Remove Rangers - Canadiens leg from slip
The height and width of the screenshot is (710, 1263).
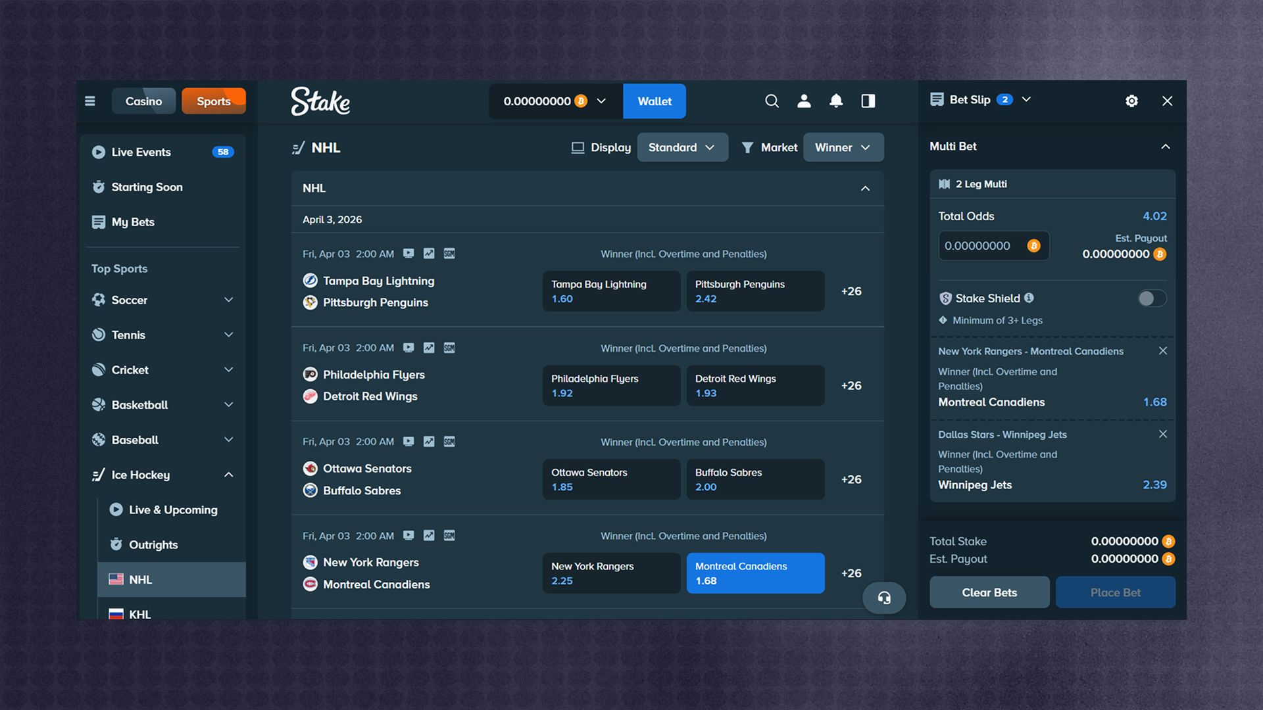coord(1163,351)
